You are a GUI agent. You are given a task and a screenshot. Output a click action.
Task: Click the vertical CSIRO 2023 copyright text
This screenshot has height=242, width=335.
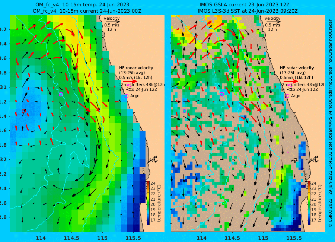click(x=330, y=123)
